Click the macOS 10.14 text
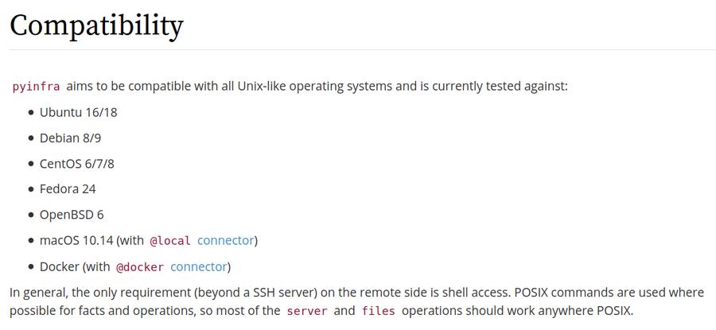Screen dimensions: 716x330 point(76,240)
